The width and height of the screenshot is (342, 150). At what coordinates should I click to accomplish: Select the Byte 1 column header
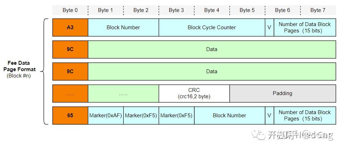click(106, 10)
